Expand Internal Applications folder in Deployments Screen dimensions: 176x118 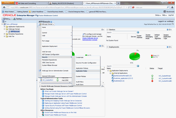[x=110, y=73]
